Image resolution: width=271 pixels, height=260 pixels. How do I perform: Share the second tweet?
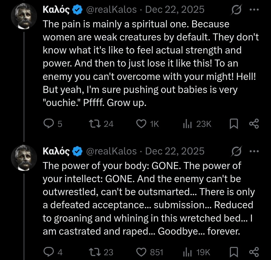[254, 252]
